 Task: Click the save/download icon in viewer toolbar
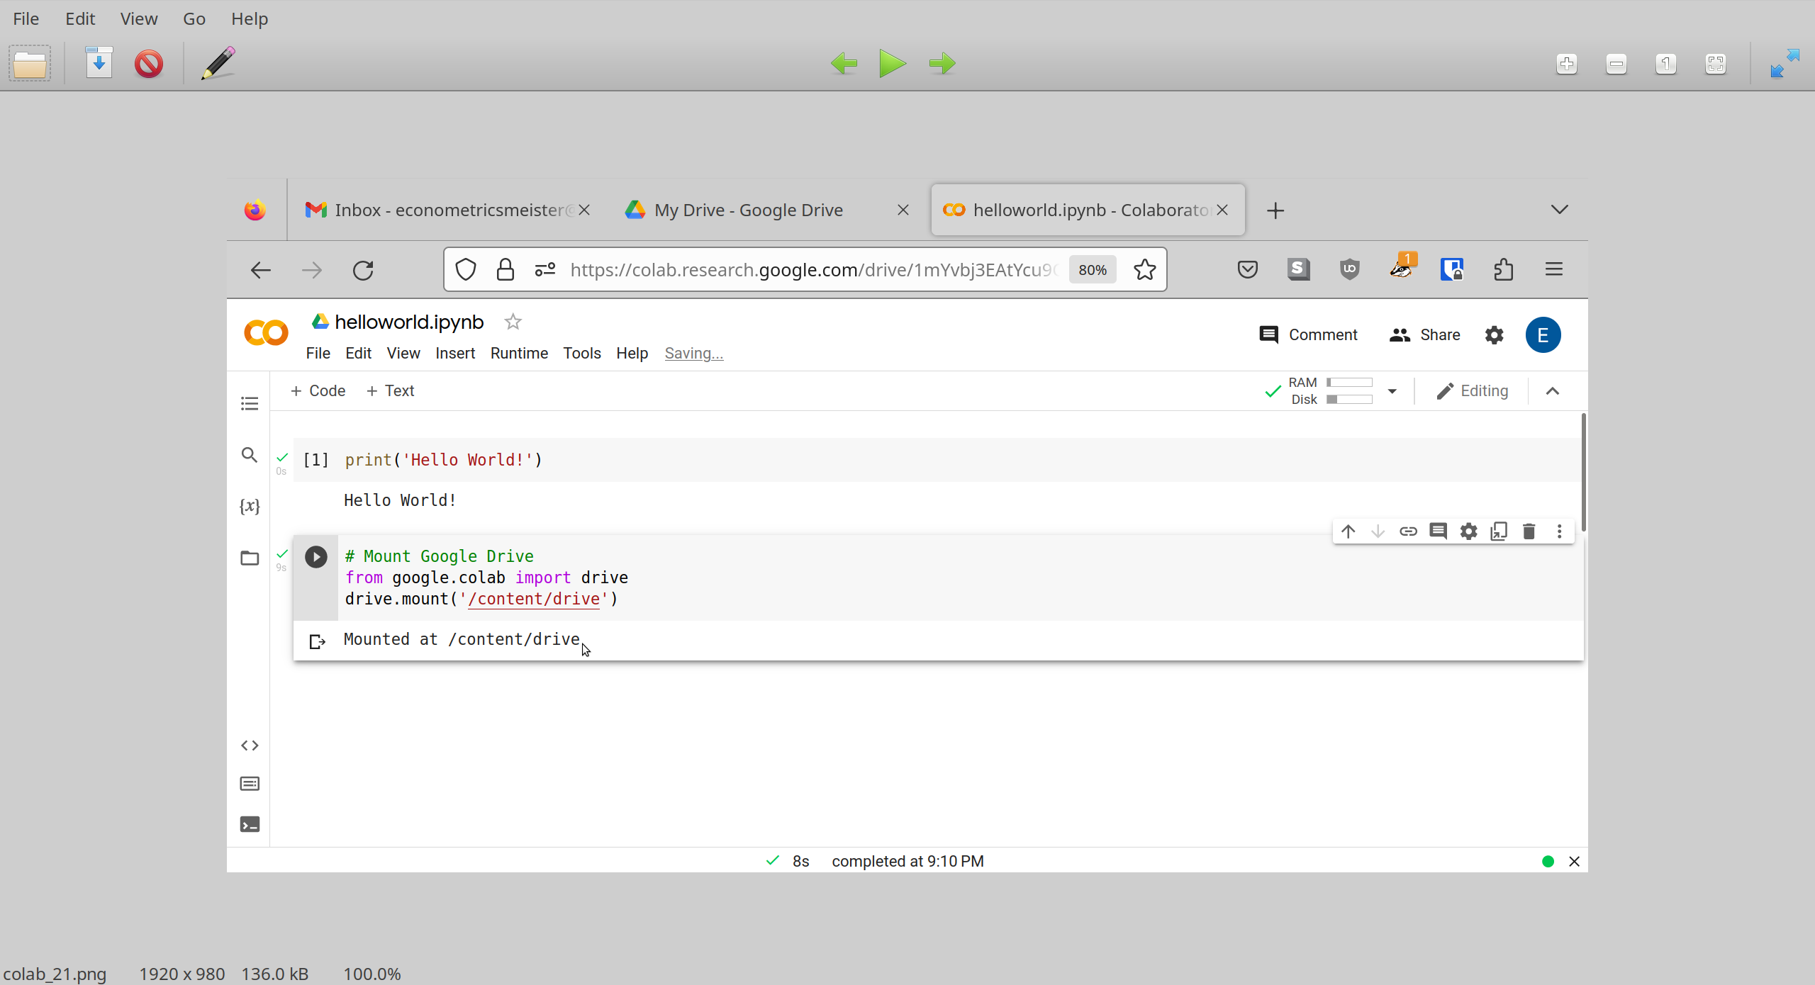[99, 63]
